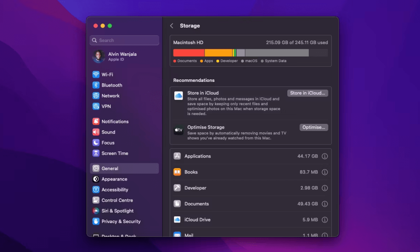
Task: Select the Accessibility icon
Action: [x=96, y=189]
